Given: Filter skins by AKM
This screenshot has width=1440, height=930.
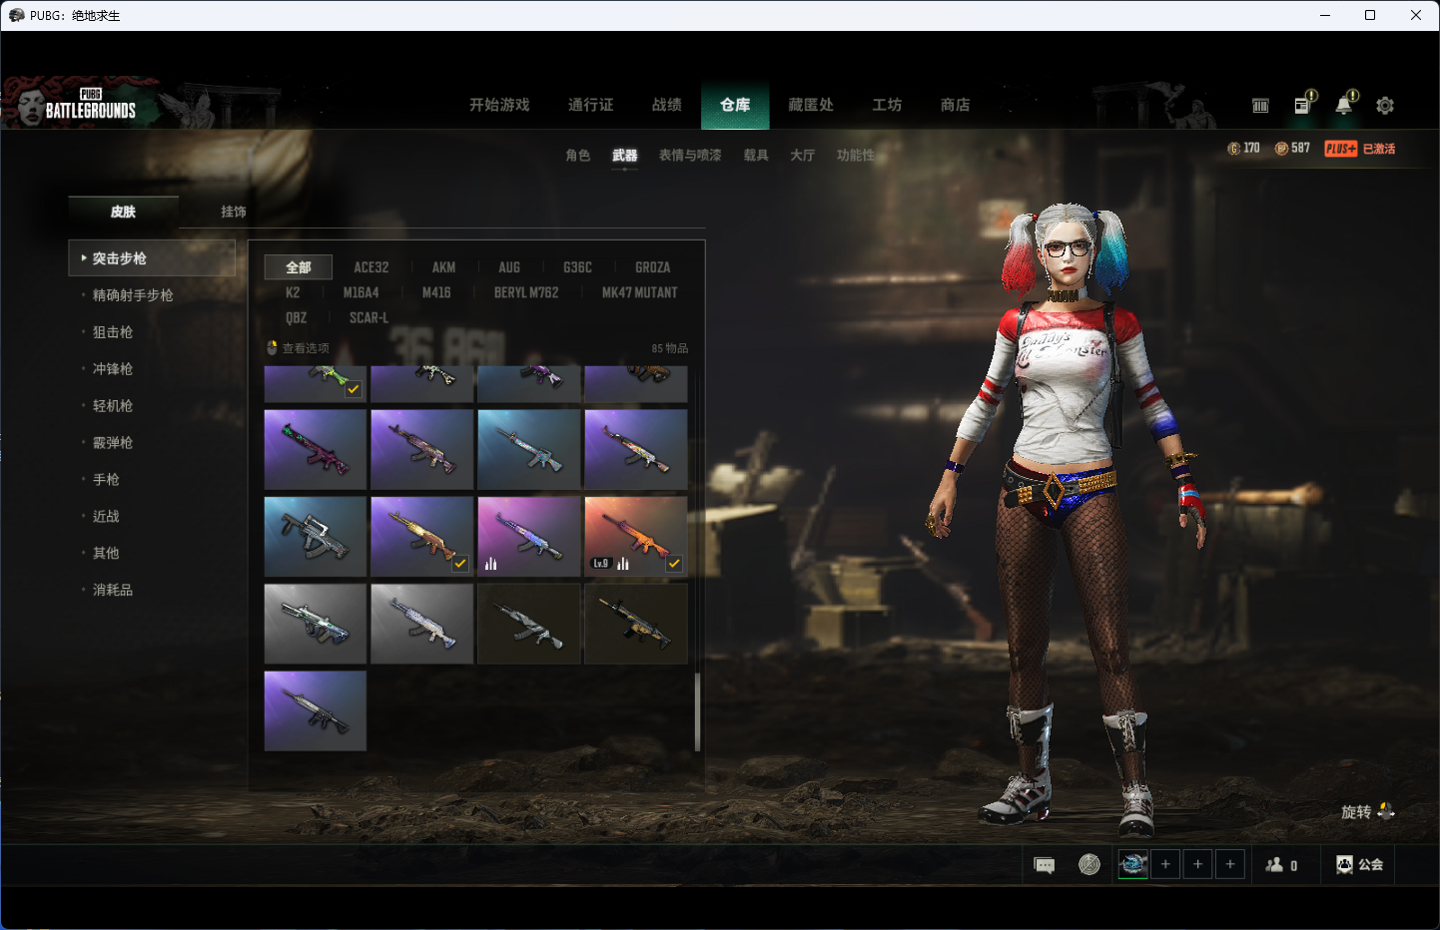Looking at the screenshot, I should 443,267.
